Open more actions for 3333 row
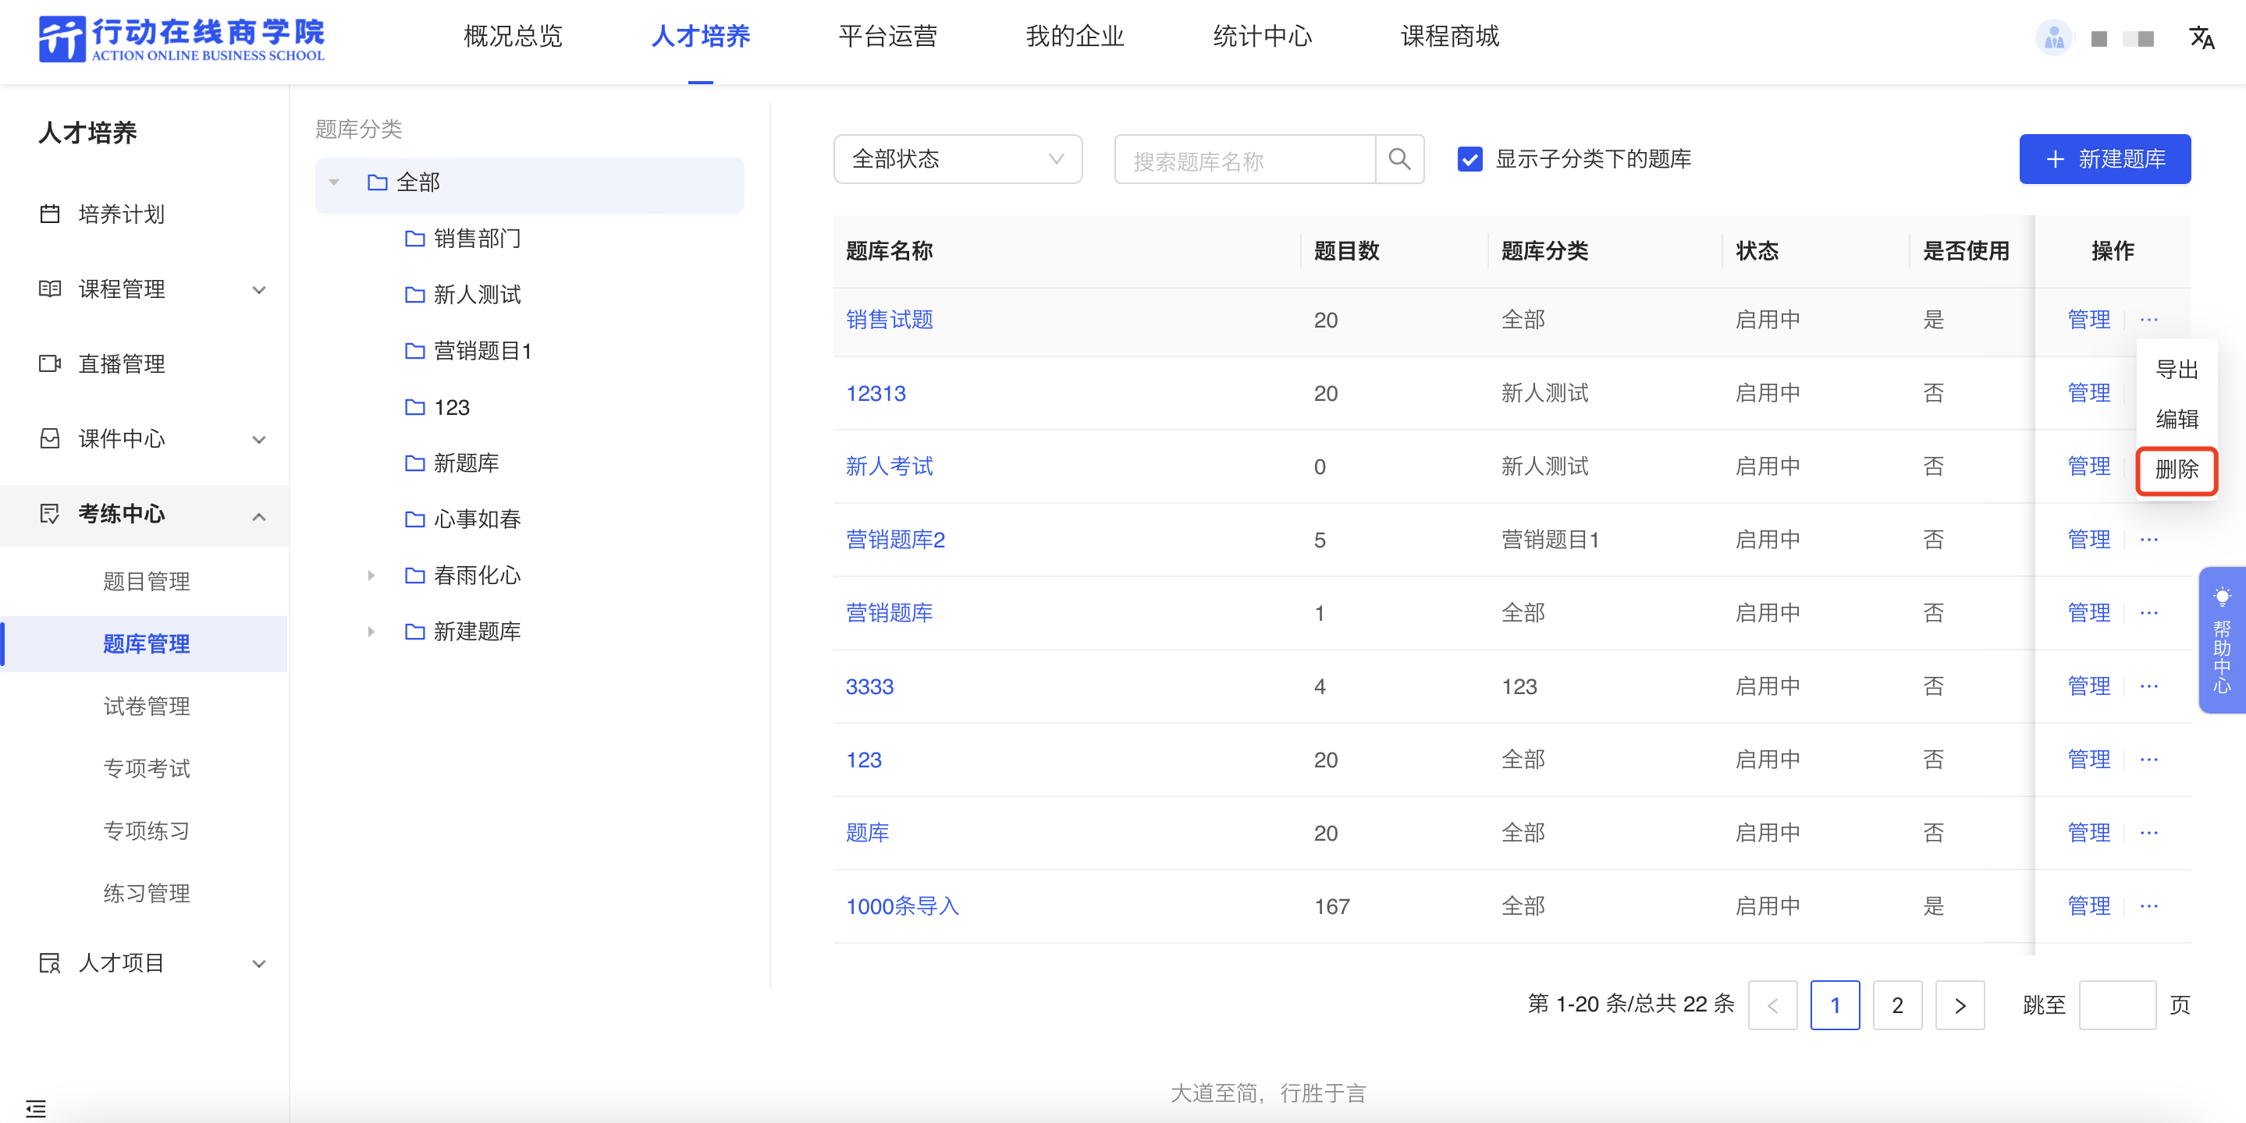Screen dimensions: 2246x1123 (2148, 685)
